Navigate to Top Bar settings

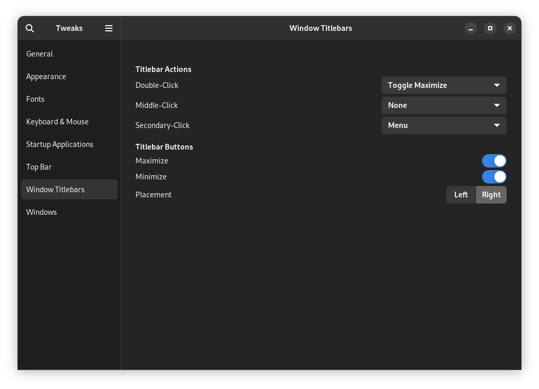pyautogui.click(x=39, y=167)
